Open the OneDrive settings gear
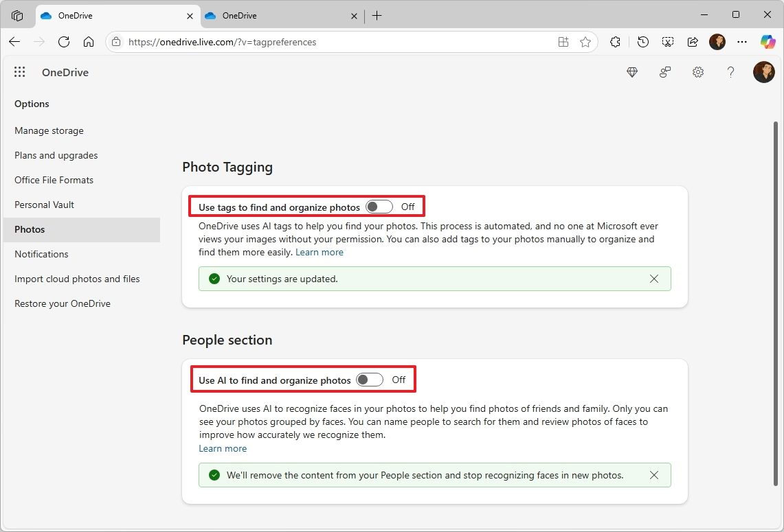The width and height of the screenshot is (784, 532). click(x=698, y=72)
